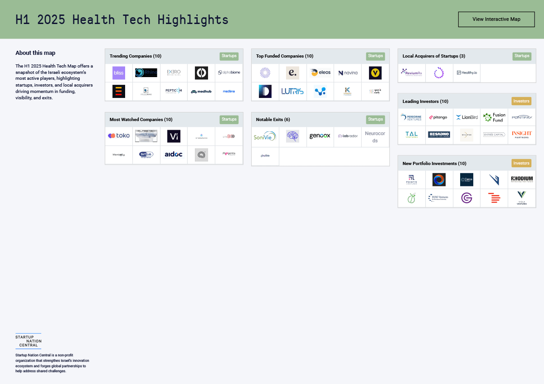Screen dimensions: 544x384
Task: Click Investors tag on Leading Investors
Action: click(x=521, y=101)
